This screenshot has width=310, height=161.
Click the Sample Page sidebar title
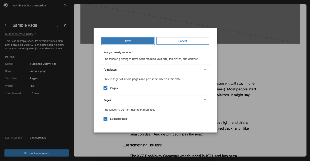point(25,25)
